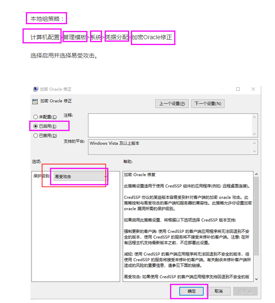Click the 凭据分配 path text
The image size is (275, 303).
117,37
